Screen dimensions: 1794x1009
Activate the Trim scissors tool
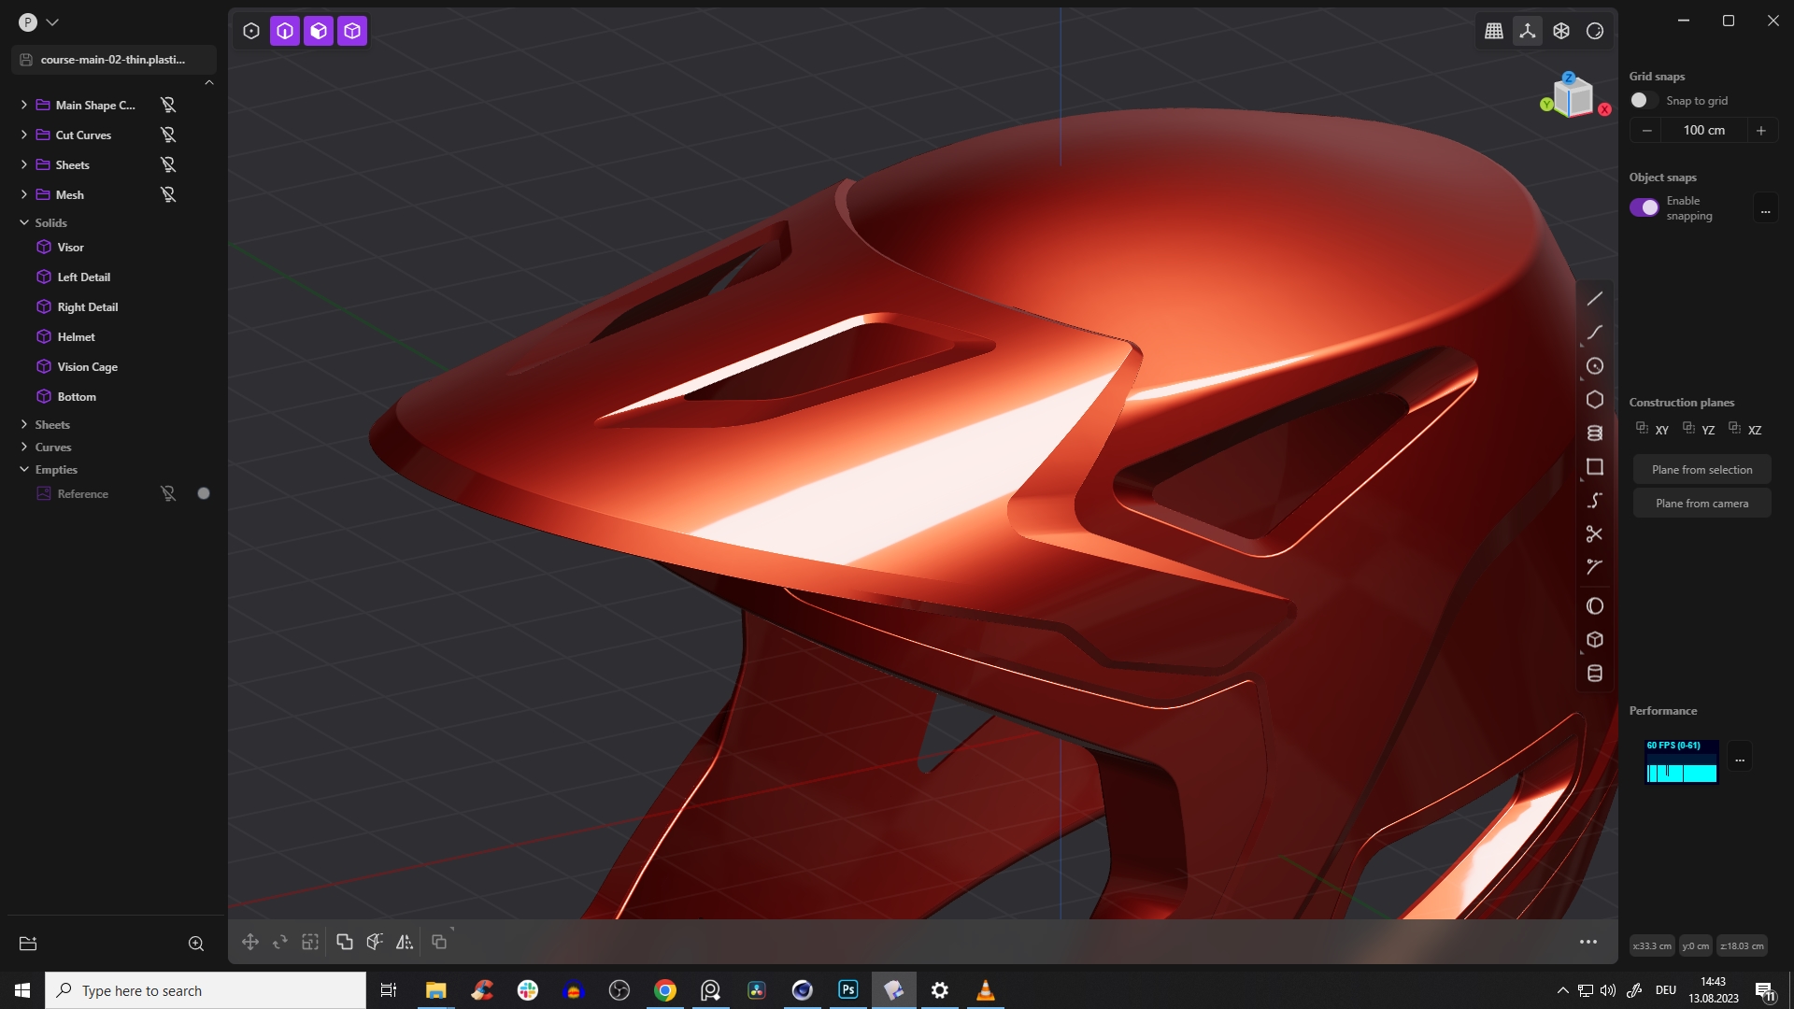(1595, 533)
